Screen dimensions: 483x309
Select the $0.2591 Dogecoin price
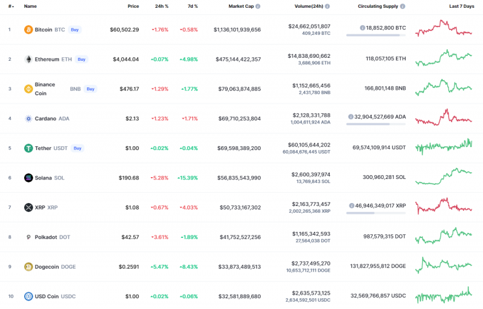129,267
